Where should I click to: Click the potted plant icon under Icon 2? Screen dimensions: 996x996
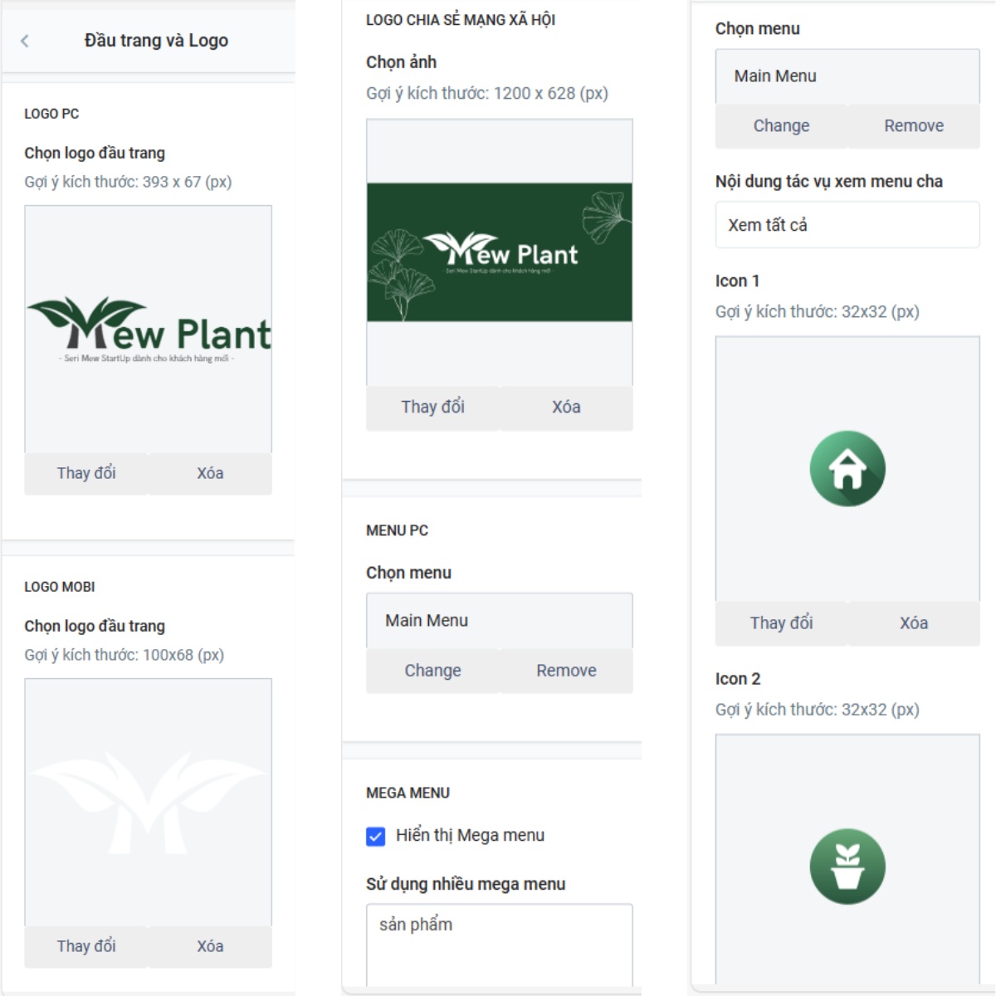tap(847, 867)
